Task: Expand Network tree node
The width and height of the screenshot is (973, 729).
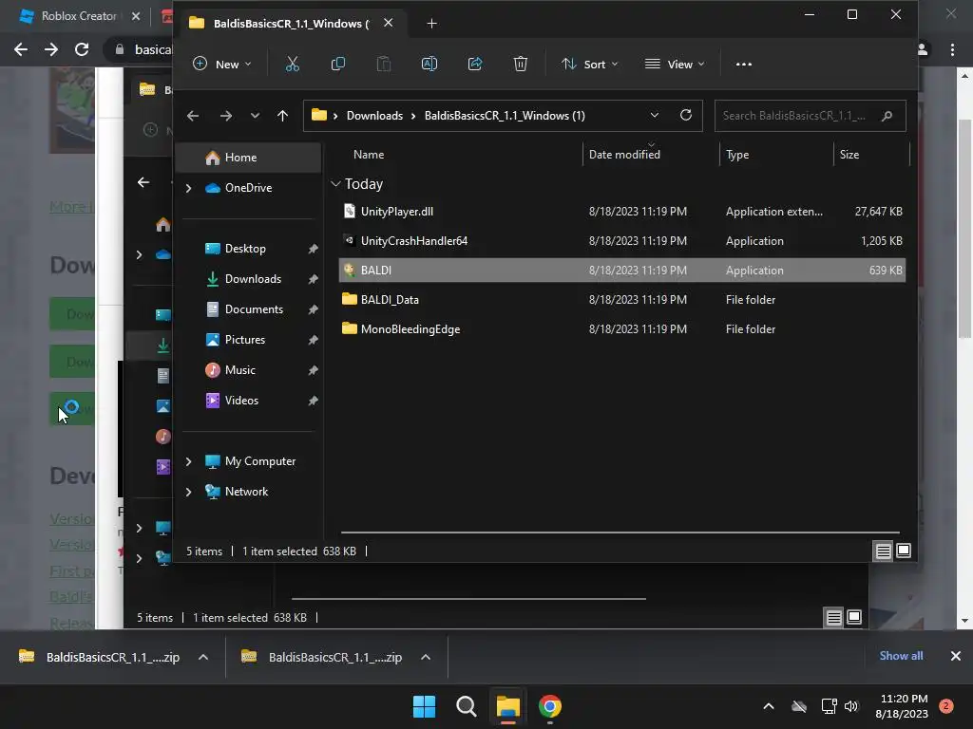Action: [x=189, y=492]
